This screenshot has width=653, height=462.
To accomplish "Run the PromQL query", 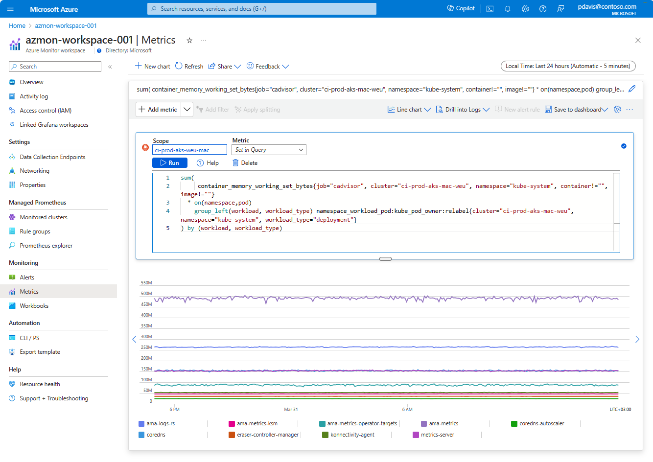I will [170, 163].
